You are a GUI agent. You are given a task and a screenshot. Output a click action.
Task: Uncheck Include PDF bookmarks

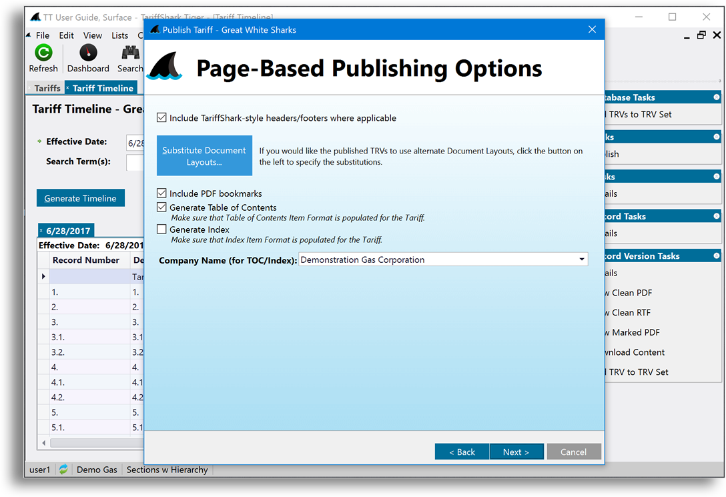(x=161, y=193)
